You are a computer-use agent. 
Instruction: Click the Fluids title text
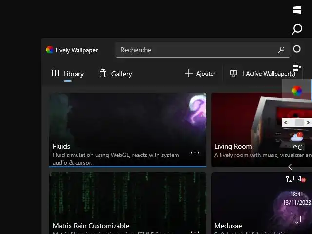point(61,146)
